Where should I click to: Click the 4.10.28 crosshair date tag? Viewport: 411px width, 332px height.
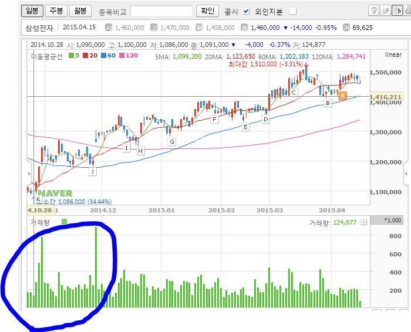point(40,210)
